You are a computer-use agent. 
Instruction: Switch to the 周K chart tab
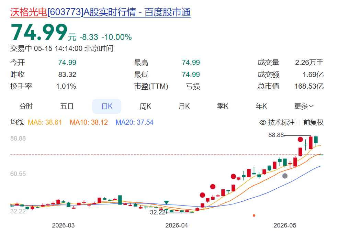[145, 106]
